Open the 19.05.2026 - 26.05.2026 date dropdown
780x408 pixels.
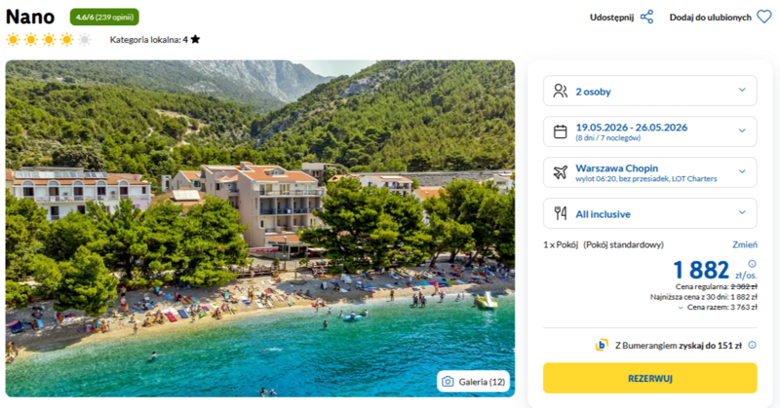[649, 131]
